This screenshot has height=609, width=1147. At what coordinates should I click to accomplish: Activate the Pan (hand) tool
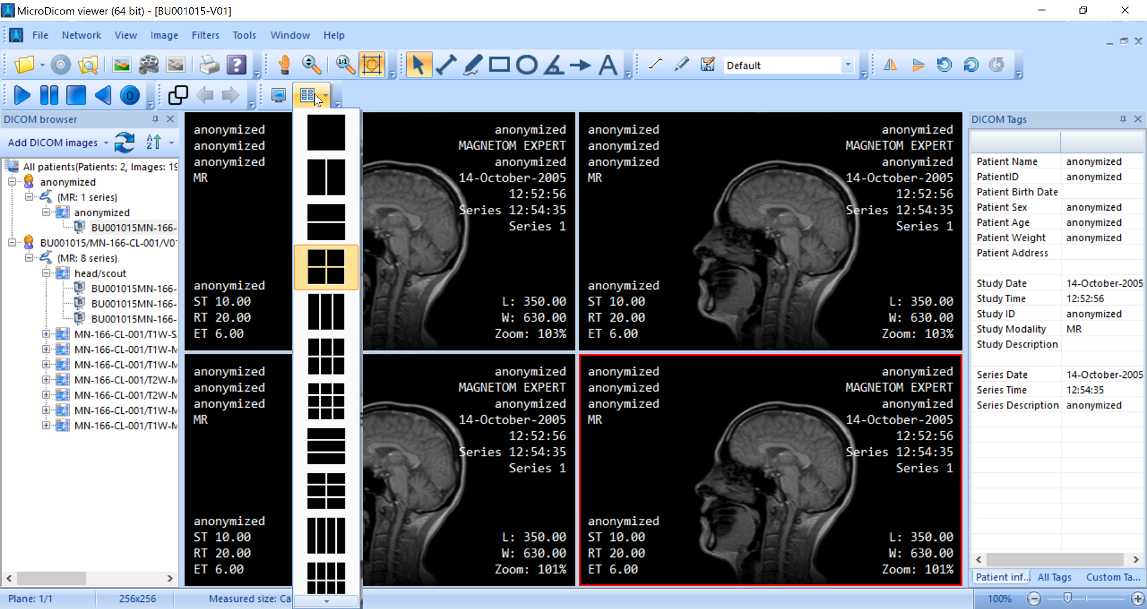point(284,64)
